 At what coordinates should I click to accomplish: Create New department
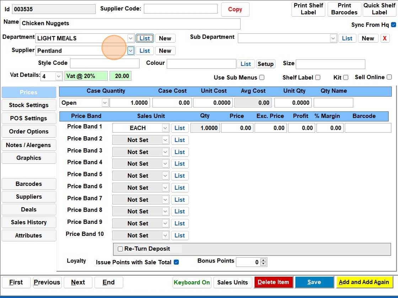coord(165,38)
